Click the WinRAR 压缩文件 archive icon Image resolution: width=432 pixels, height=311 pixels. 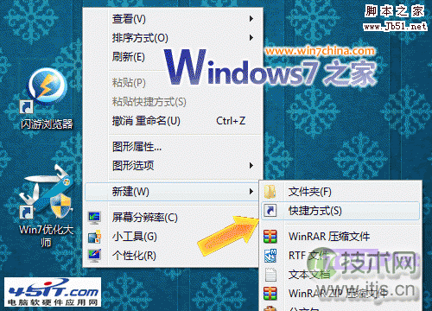coord(270,237)
